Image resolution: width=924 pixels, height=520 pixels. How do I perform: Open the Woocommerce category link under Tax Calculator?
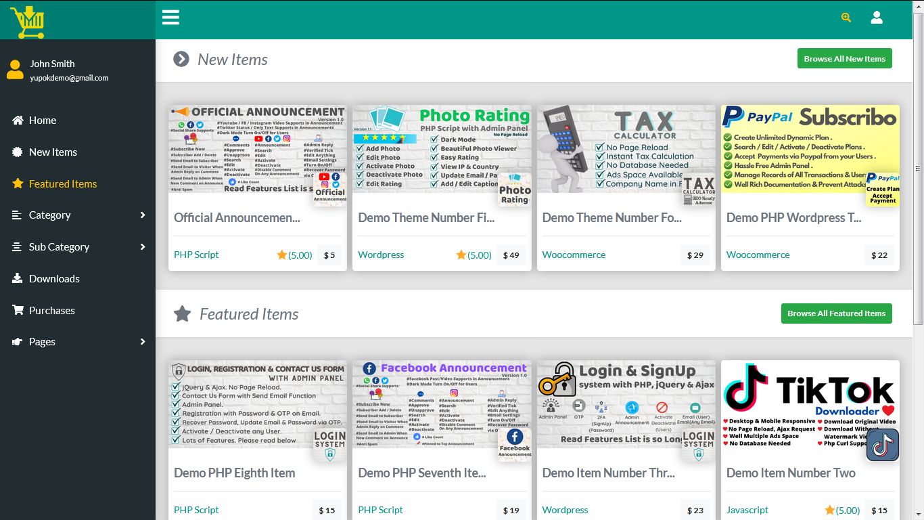tap(574, 255)
